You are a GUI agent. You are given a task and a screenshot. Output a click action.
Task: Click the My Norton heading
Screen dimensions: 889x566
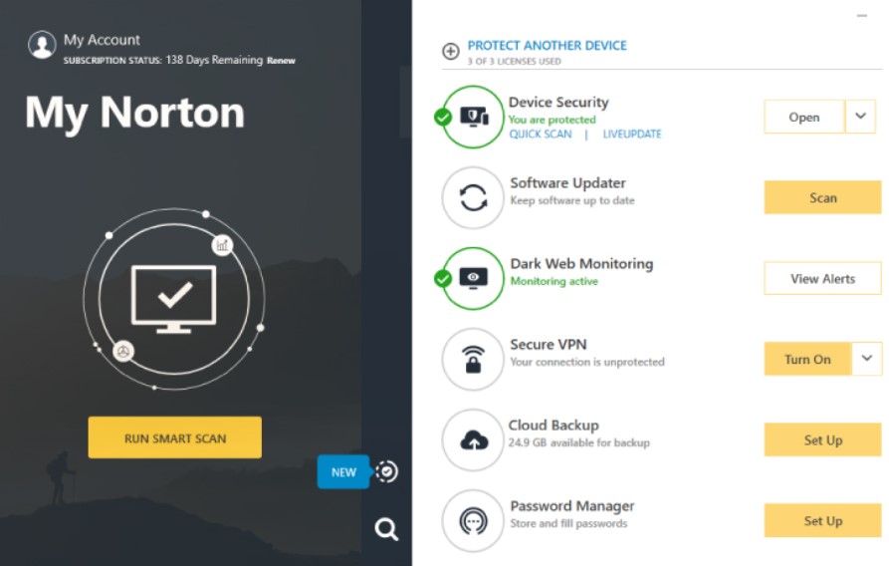pos(135,114)
